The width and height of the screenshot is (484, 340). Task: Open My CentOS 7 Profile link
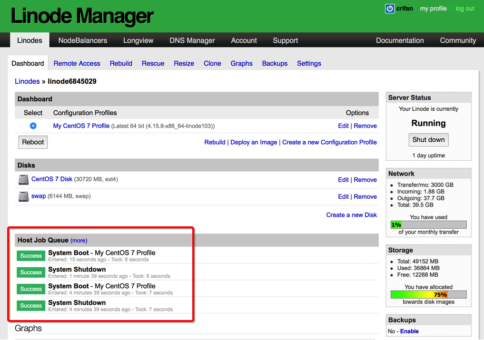(x=81, y=126)
